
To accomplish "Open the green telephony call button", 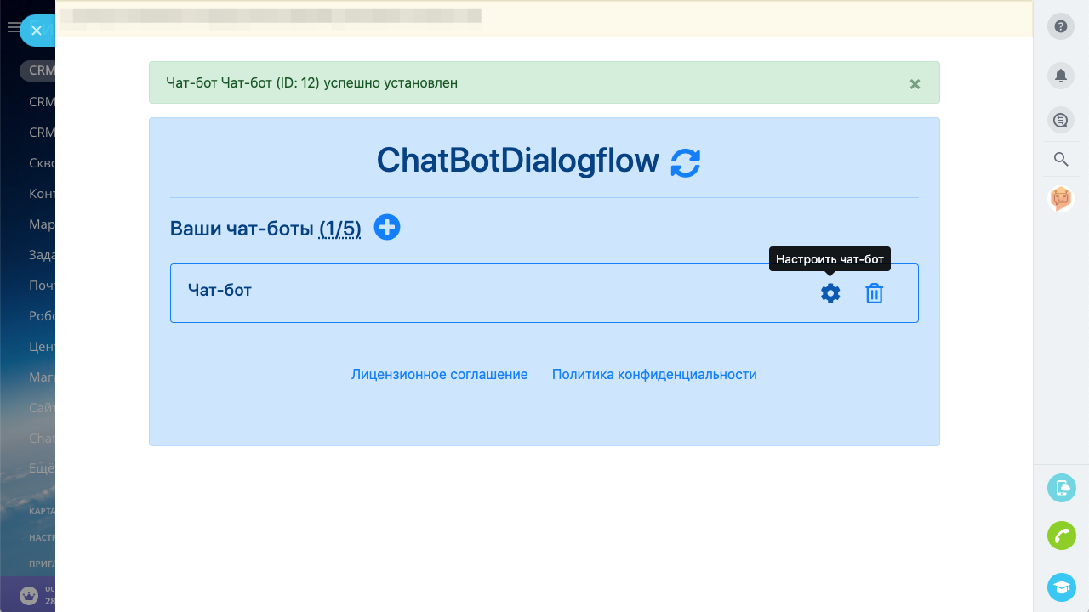I will 1062,536.
